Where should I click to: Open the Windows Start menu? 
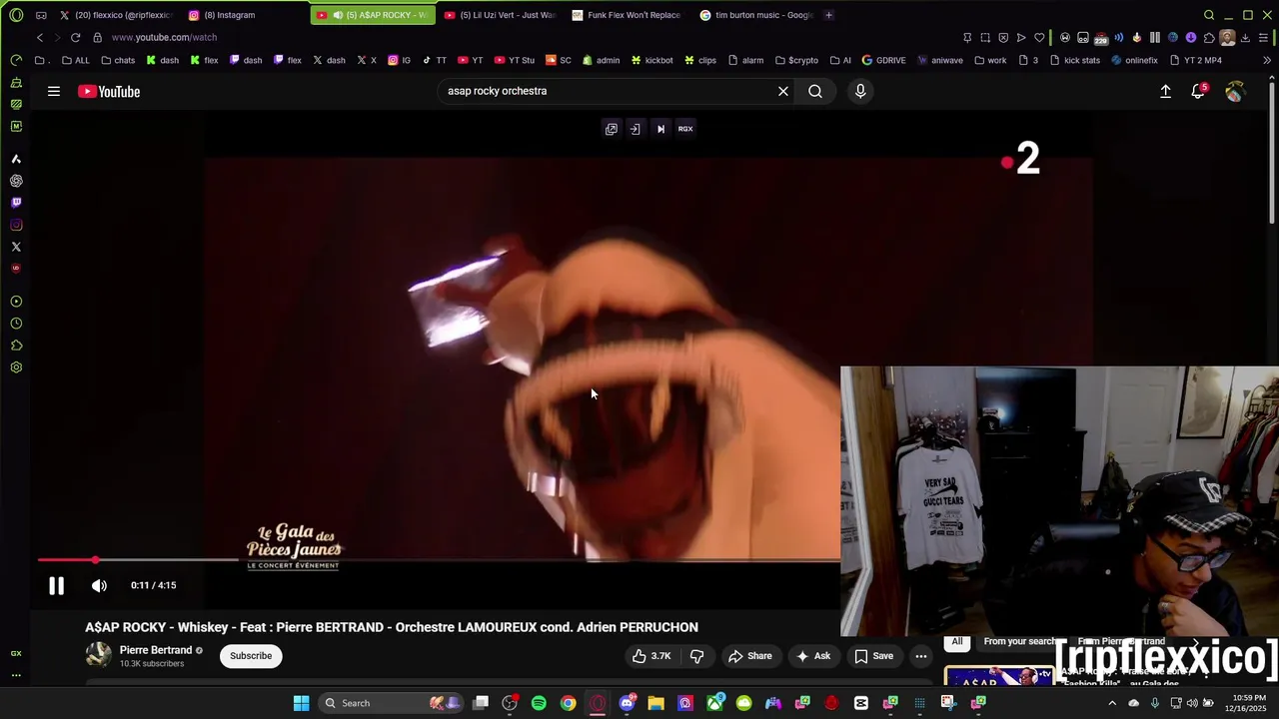tap(301, 703)
